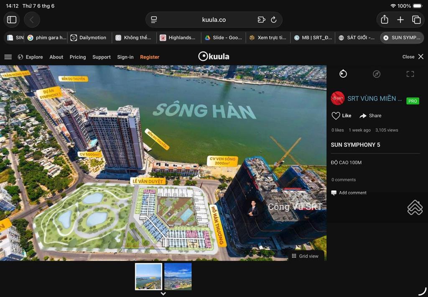Switch to Highlands tab
Screen dimensions: 428x297
coord(179,38)
